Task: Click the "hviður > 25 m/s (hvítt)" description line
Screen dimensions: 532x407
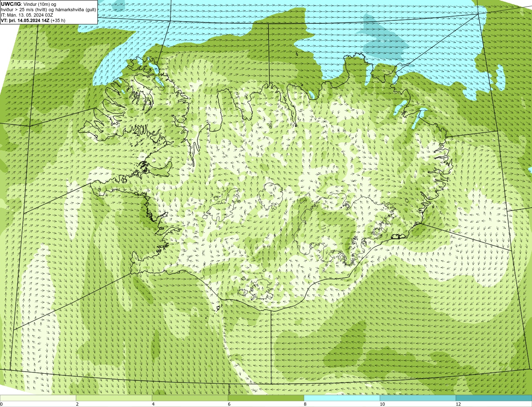Action: (49, 10)
